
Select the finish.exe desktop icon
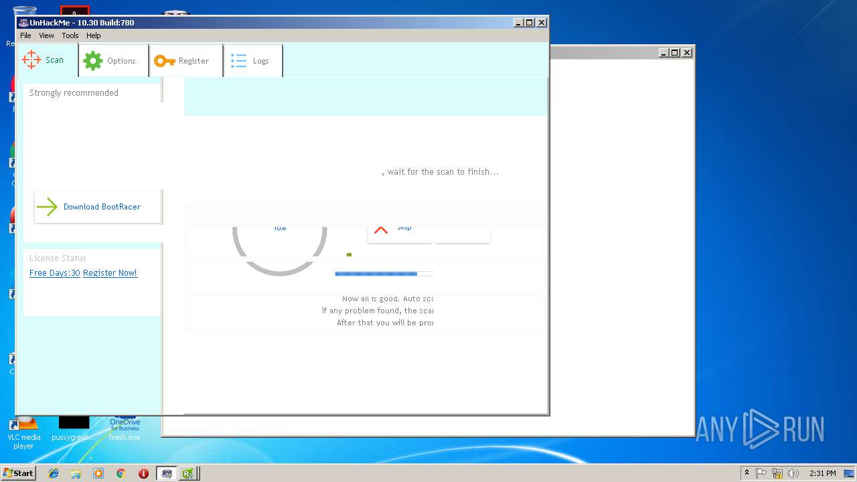(125, 428)
